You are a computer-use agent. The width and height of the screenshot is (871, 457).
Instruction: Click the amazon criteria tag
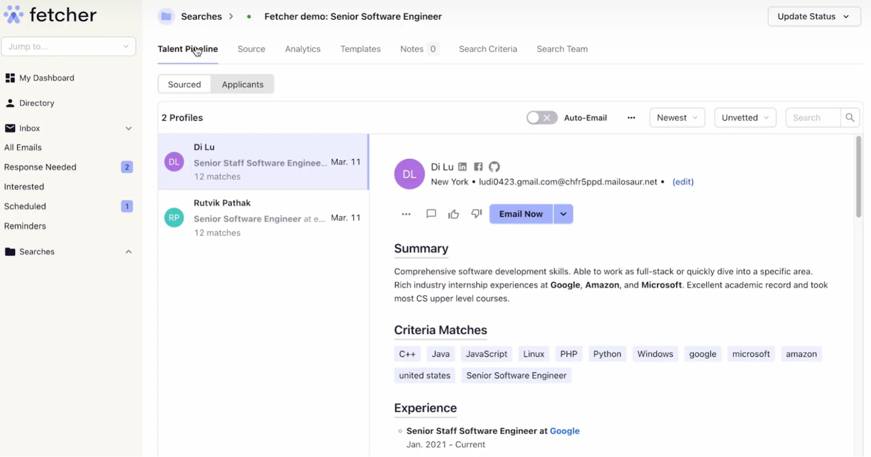801,354
